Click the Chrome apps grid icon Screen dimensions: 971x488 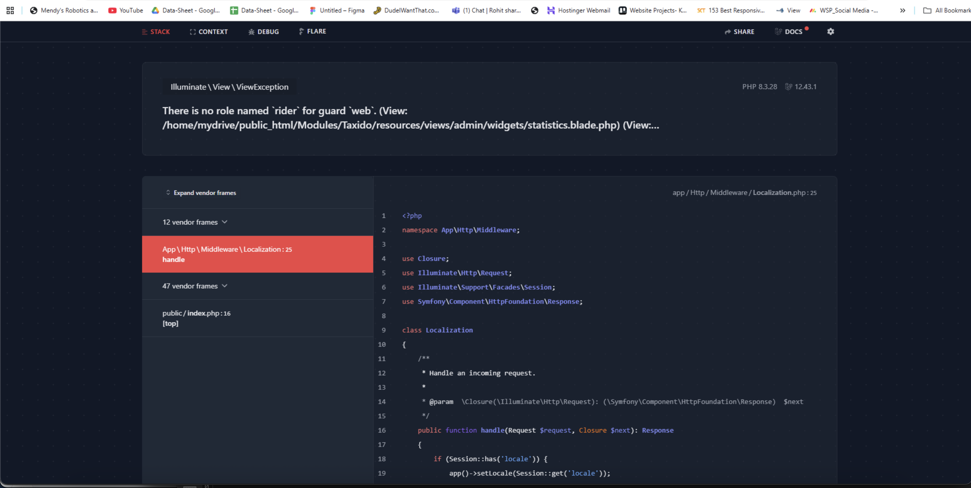(10, 11)
